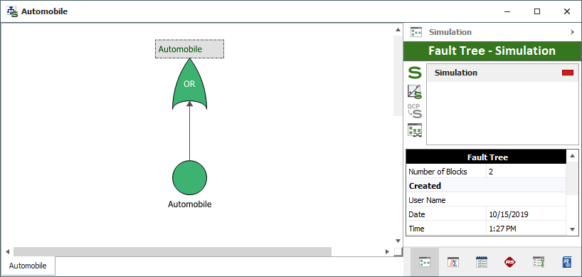
Task: Click the diagram vertical scrollbar thumb
Action: pyautogui.click(x=398, y=76)
